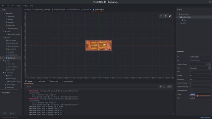Close the platform.go tab
Viewport: 212px width, 119px height.
pyautogui.click(x=104, y=10)
